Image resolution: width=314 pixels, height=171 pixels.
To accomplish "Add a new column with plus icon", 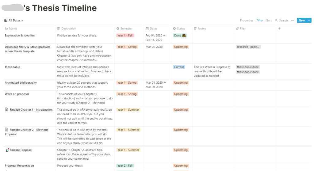I will pyautogui.click(x=279, y=28).
